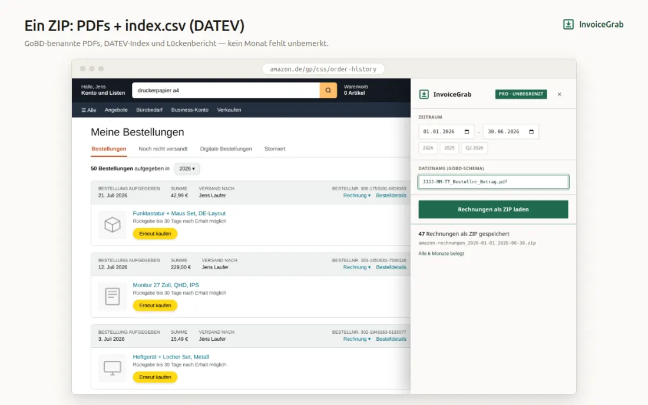Open Bestelldetails for the 229,00 € order
The height and width of the screenshot is (405, 648).
click(391, 267)
